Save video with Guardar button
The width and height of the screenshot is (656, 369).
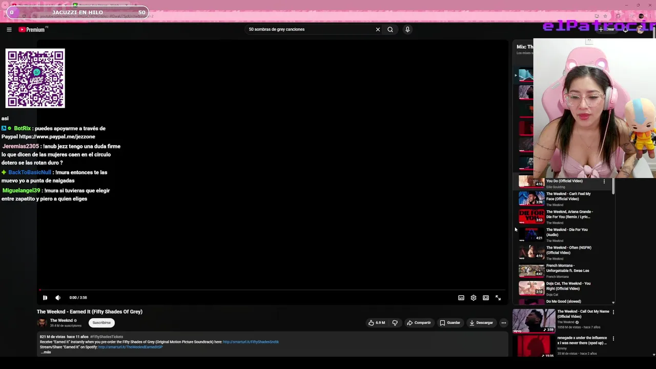coord(450,323)
